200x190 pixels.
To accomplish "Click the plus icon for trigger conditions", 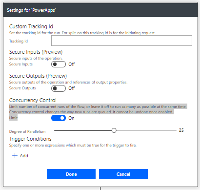I will (x=15, y=156).
